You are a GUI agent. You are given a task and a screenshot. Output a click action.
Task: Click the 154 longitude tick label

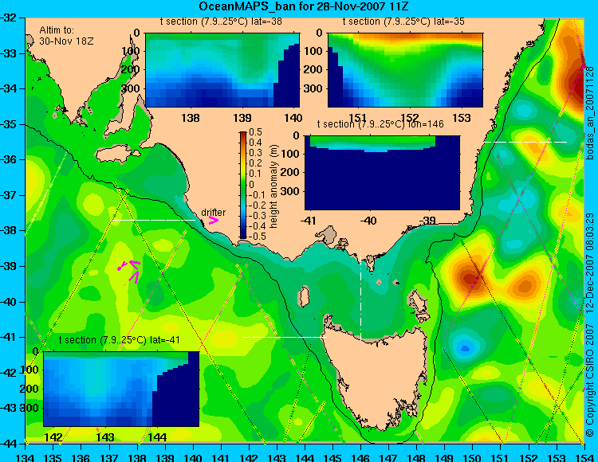click(x=584, y=457)
